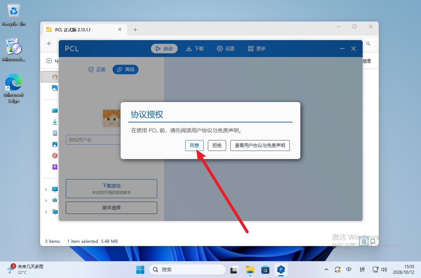Viewport: 421px width, 278px height.
Task: Click the 拼 IME mode indicator
Action: pyautogui.click(x=362, y=270)
